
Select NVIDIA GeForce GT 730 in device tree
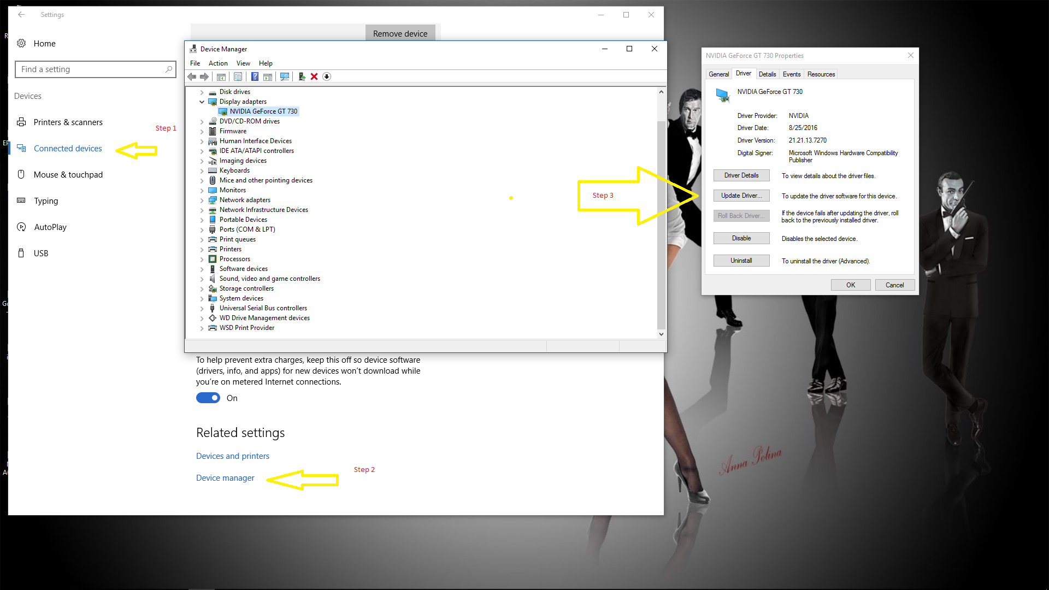263,111
